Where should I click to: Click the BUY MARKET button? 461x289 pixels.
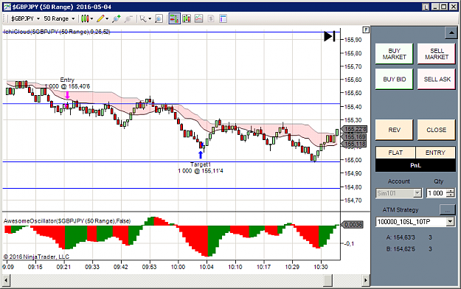[x=394, y=54]
